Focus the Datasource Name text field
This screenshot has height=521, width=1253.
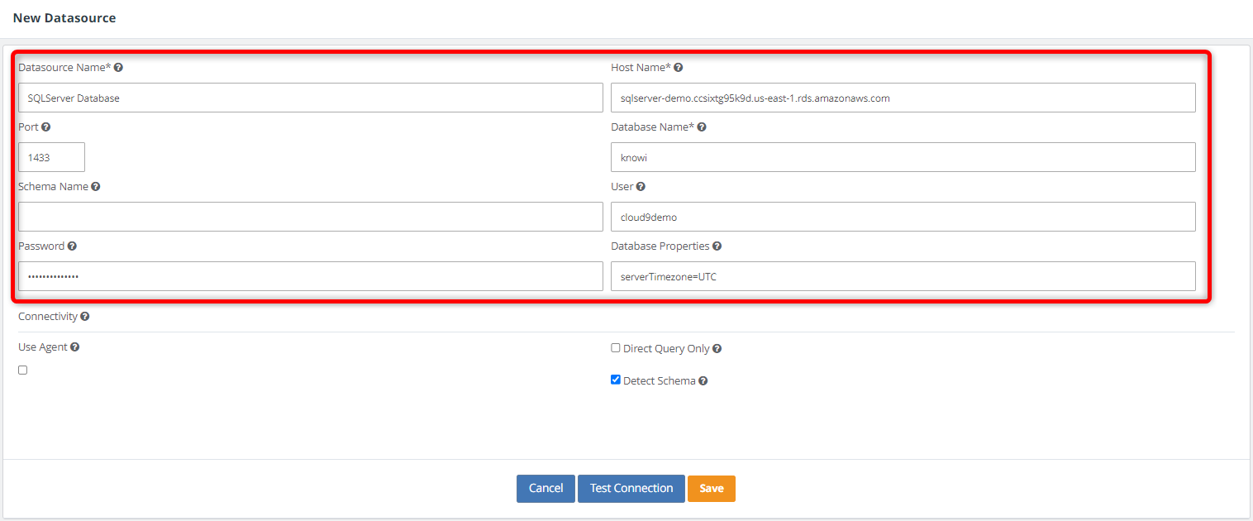310,98
